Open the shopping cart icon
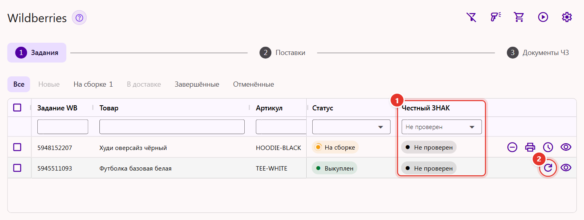The image size is (584, 220). click(x=519, y=17)
